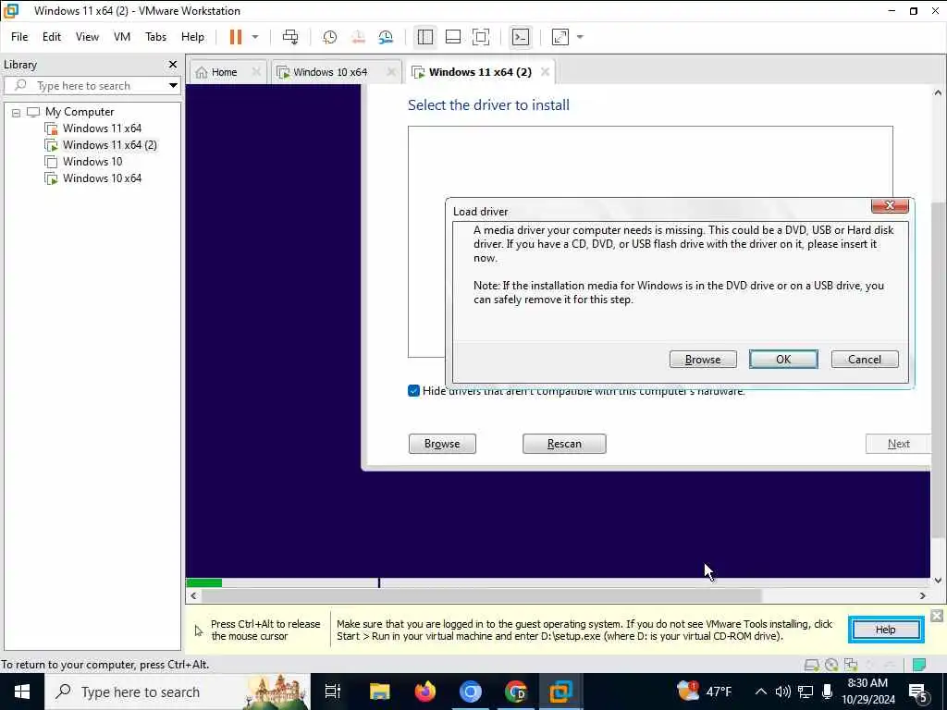Screen dimensions: 947x710
Task: Open the View menu
Action: pos(87,37)
